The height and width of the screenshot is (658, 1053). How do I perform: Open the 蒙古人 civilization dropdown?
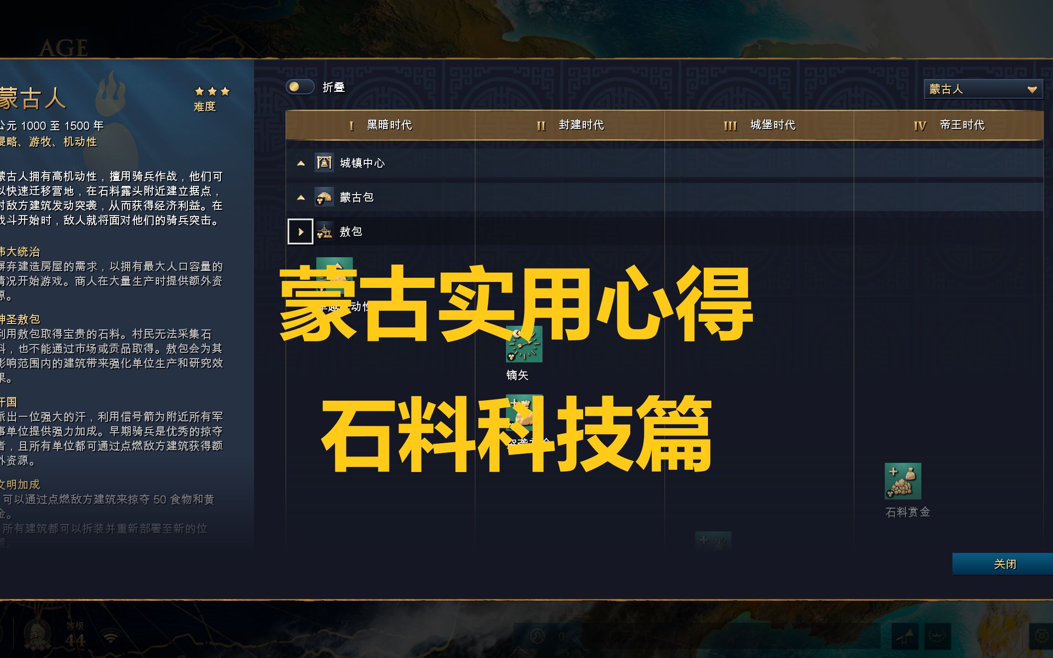984,89
